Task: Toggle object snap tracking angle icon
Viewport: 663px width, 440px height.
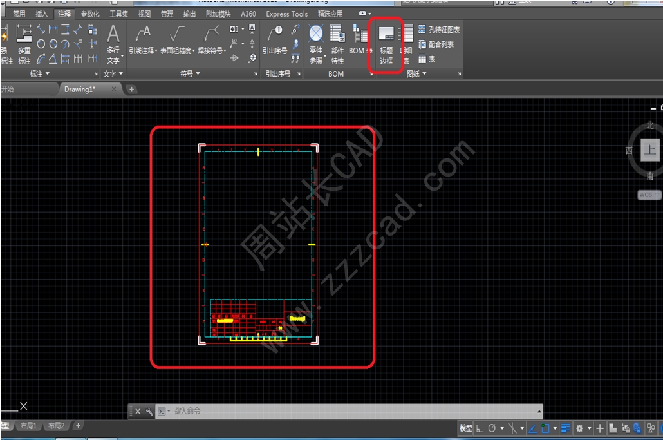Action: 533,428
